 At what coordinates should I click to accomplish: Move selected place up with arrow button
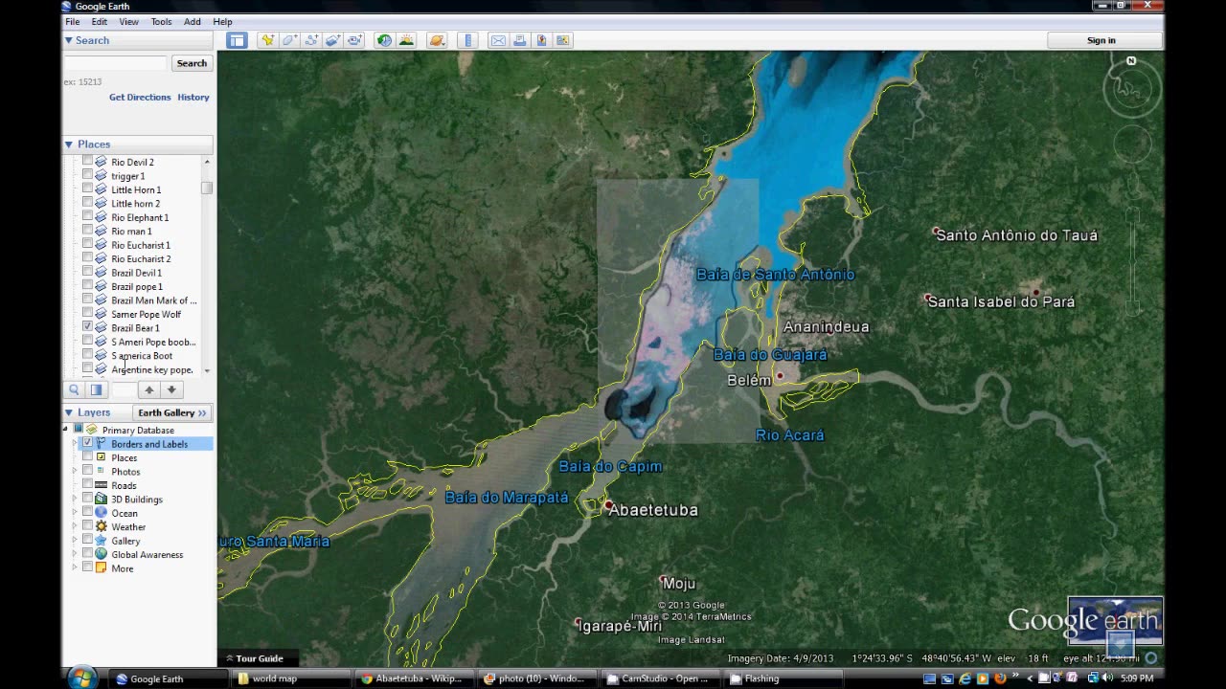(149, 389)
